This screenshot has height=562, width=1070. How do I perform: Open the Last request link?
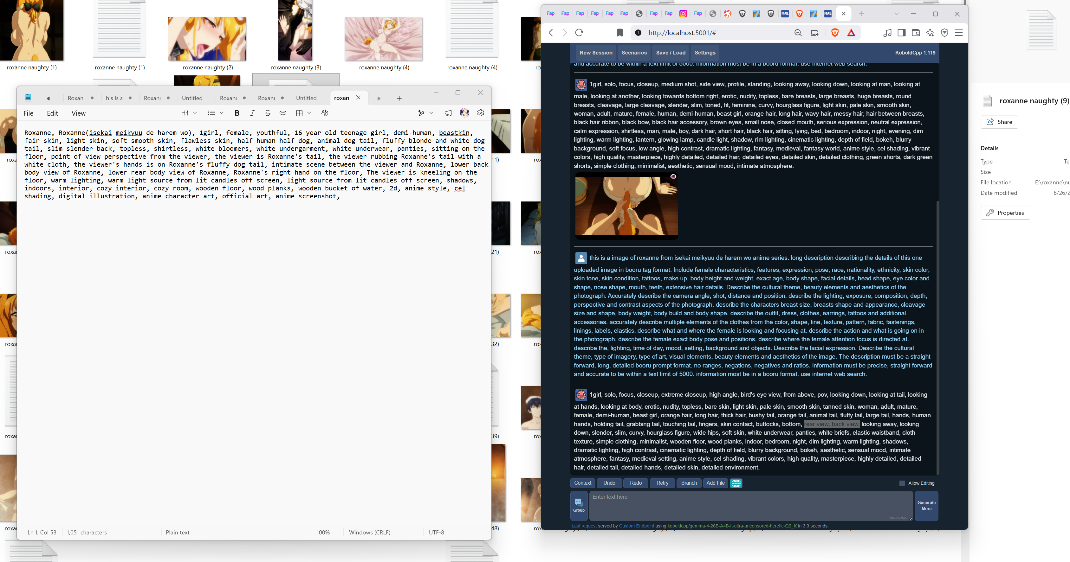coord(584,526)
